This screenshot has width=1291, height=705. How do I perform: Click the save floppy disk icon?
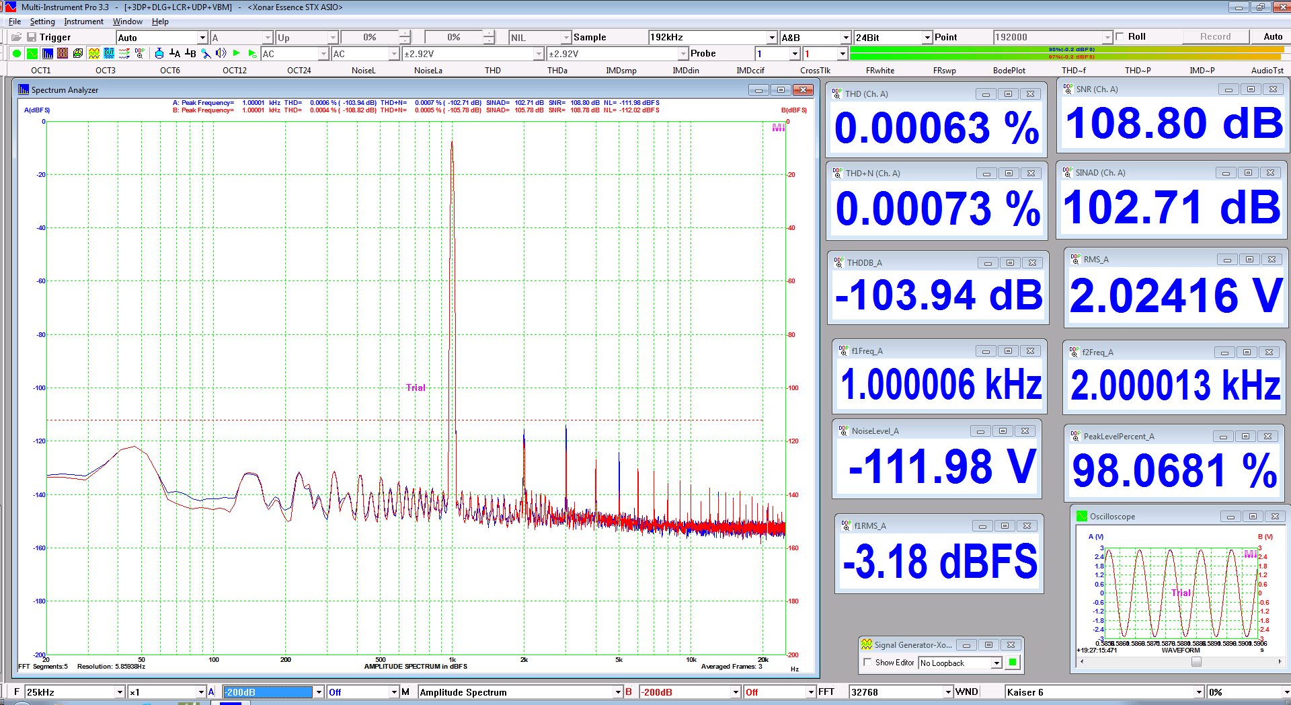pyautogui.click(x=31, y=37)
